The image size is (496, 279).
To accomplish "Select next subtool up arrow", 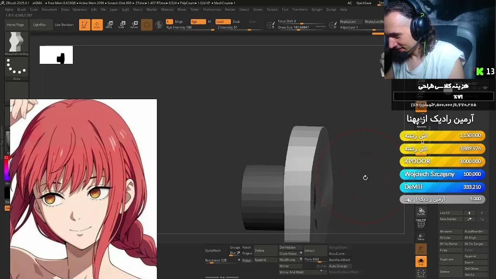I will point(469,213).
